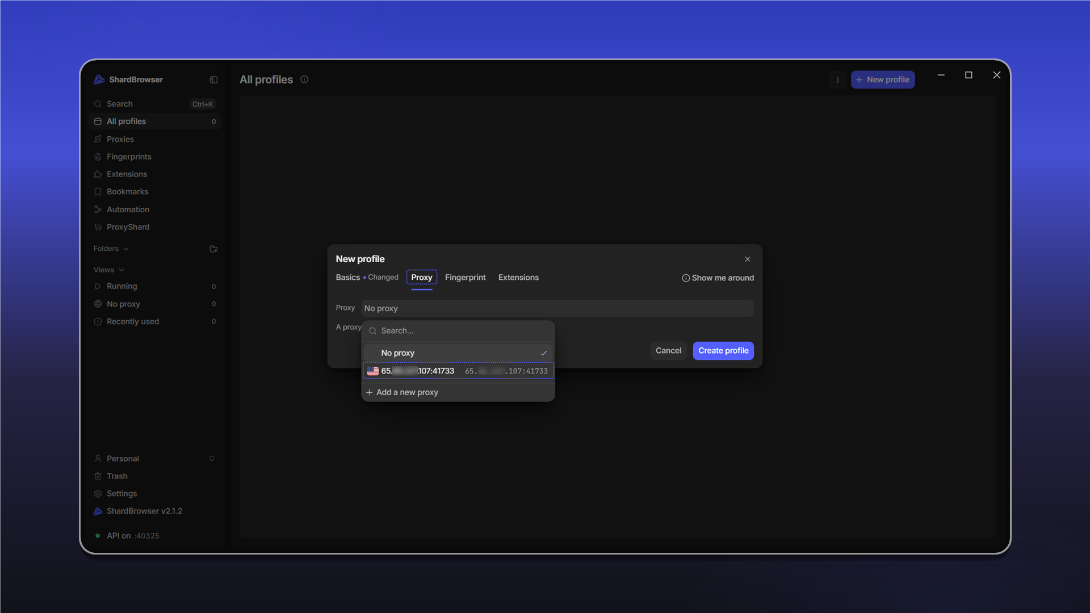Close the New profile dialog
Viewport: 1090px width, 613px height.
(x=747, y=259)
